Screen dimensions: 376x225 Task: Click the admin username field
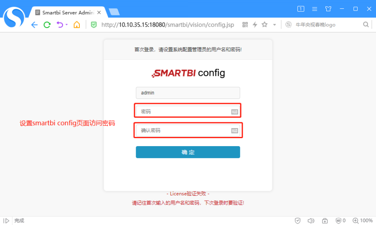[x=188, y=93]
